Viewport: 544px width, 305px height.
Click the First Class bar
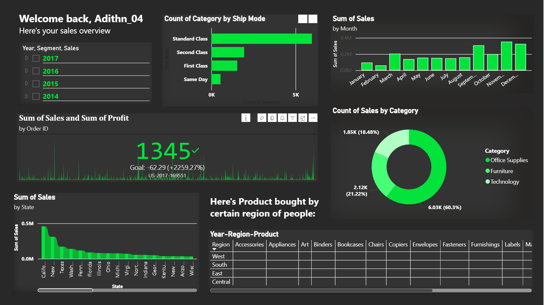[224, 66]
